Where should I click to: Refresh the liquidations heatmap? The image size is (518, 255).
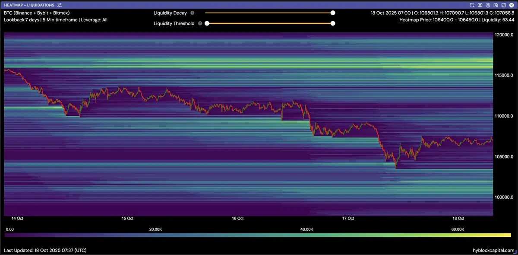tap(473, 5)
